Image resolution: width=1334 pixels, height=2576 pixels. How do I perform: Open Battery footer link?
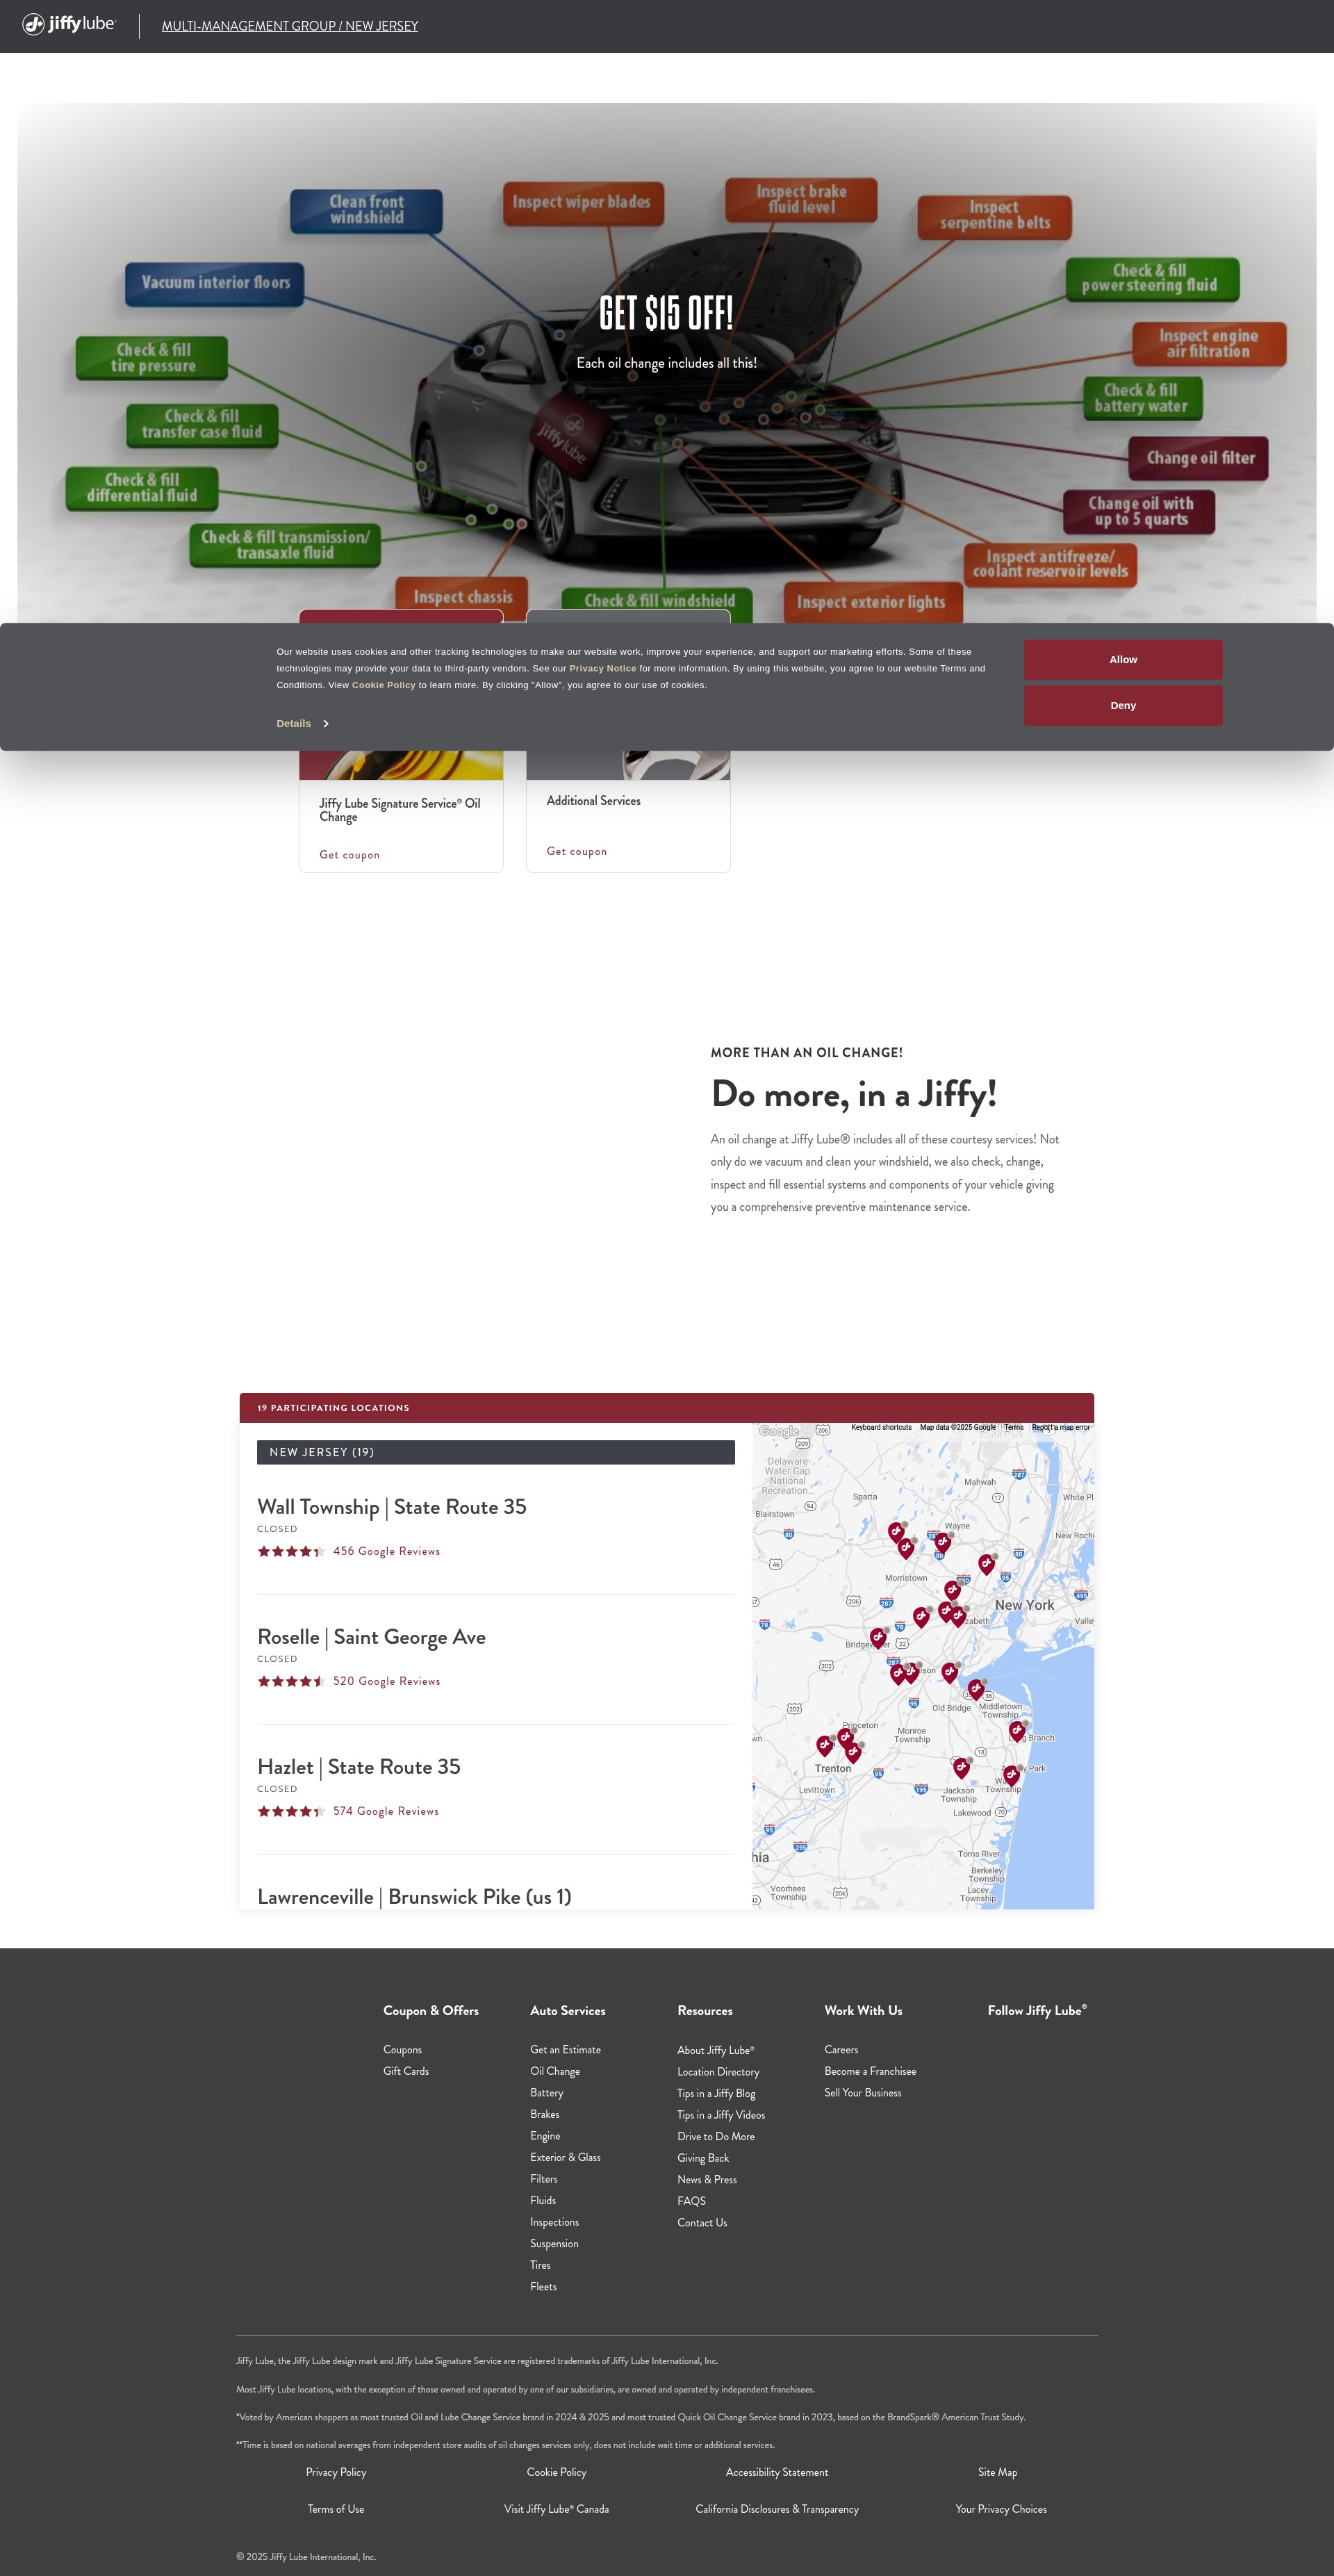547,2093
